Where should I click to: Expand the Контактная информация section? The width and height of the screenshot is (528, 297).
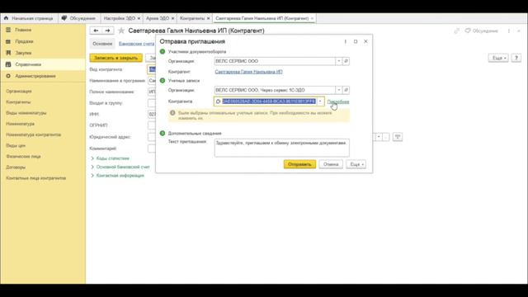point(120,176)
